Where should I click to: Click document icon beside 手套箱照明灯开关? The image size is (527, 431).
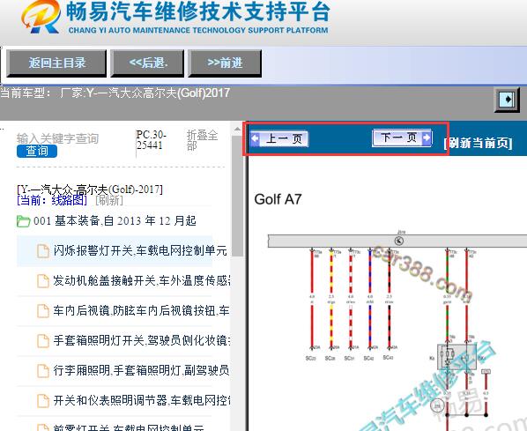pyautogui.click(x=42, y=341)
